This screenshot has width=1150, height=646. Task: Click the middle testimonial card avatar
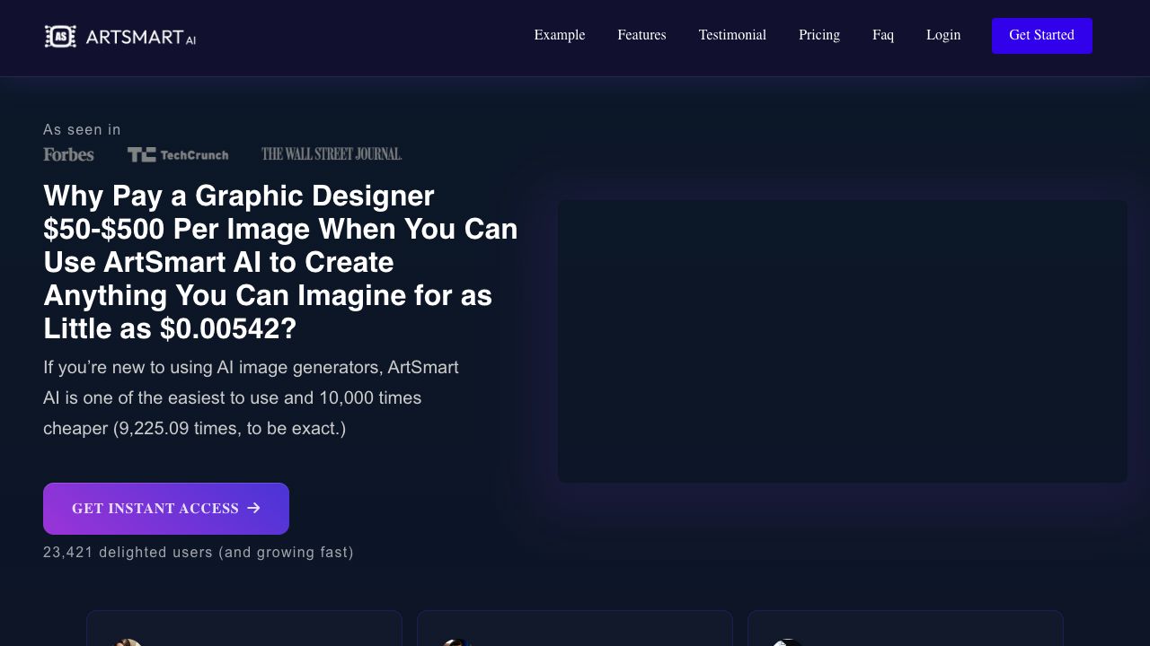[x=456, y=642]
